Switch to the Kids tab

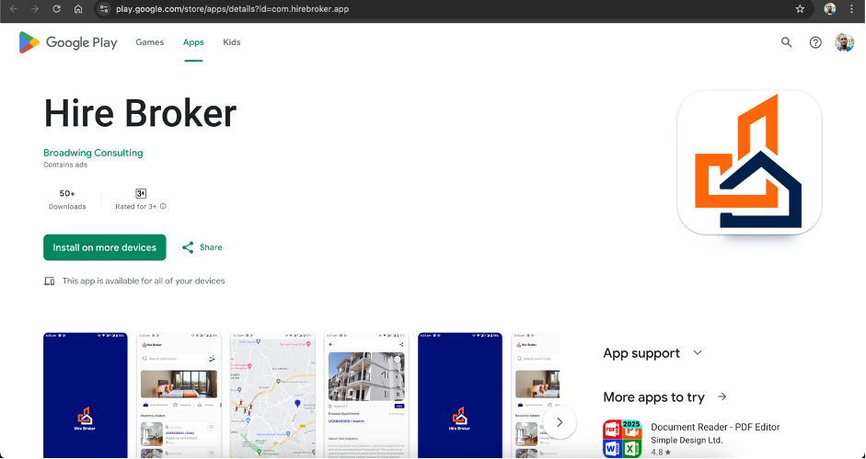click(232, 42)
